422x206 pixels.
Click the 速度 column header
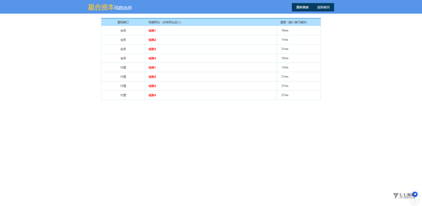tap(293, 22)
